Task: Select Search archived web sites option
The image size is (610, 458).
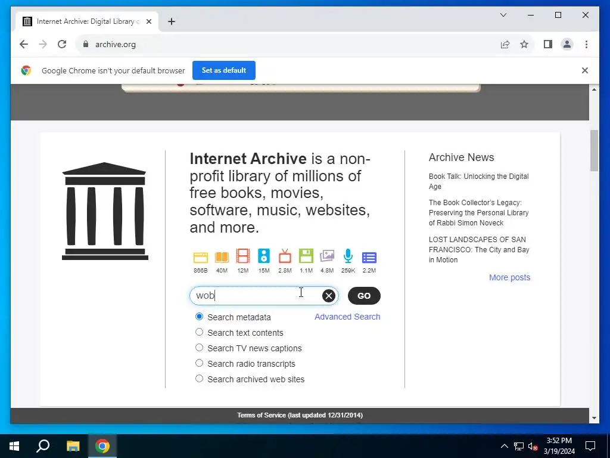Action: coord(199,379)
